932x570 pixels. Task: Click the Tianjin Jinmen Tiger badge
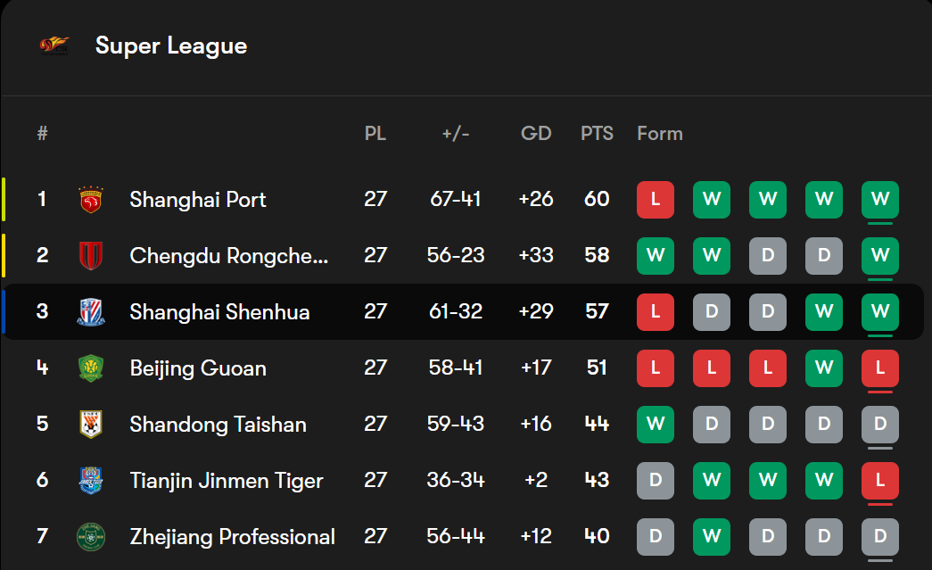[x=91, y=481]
